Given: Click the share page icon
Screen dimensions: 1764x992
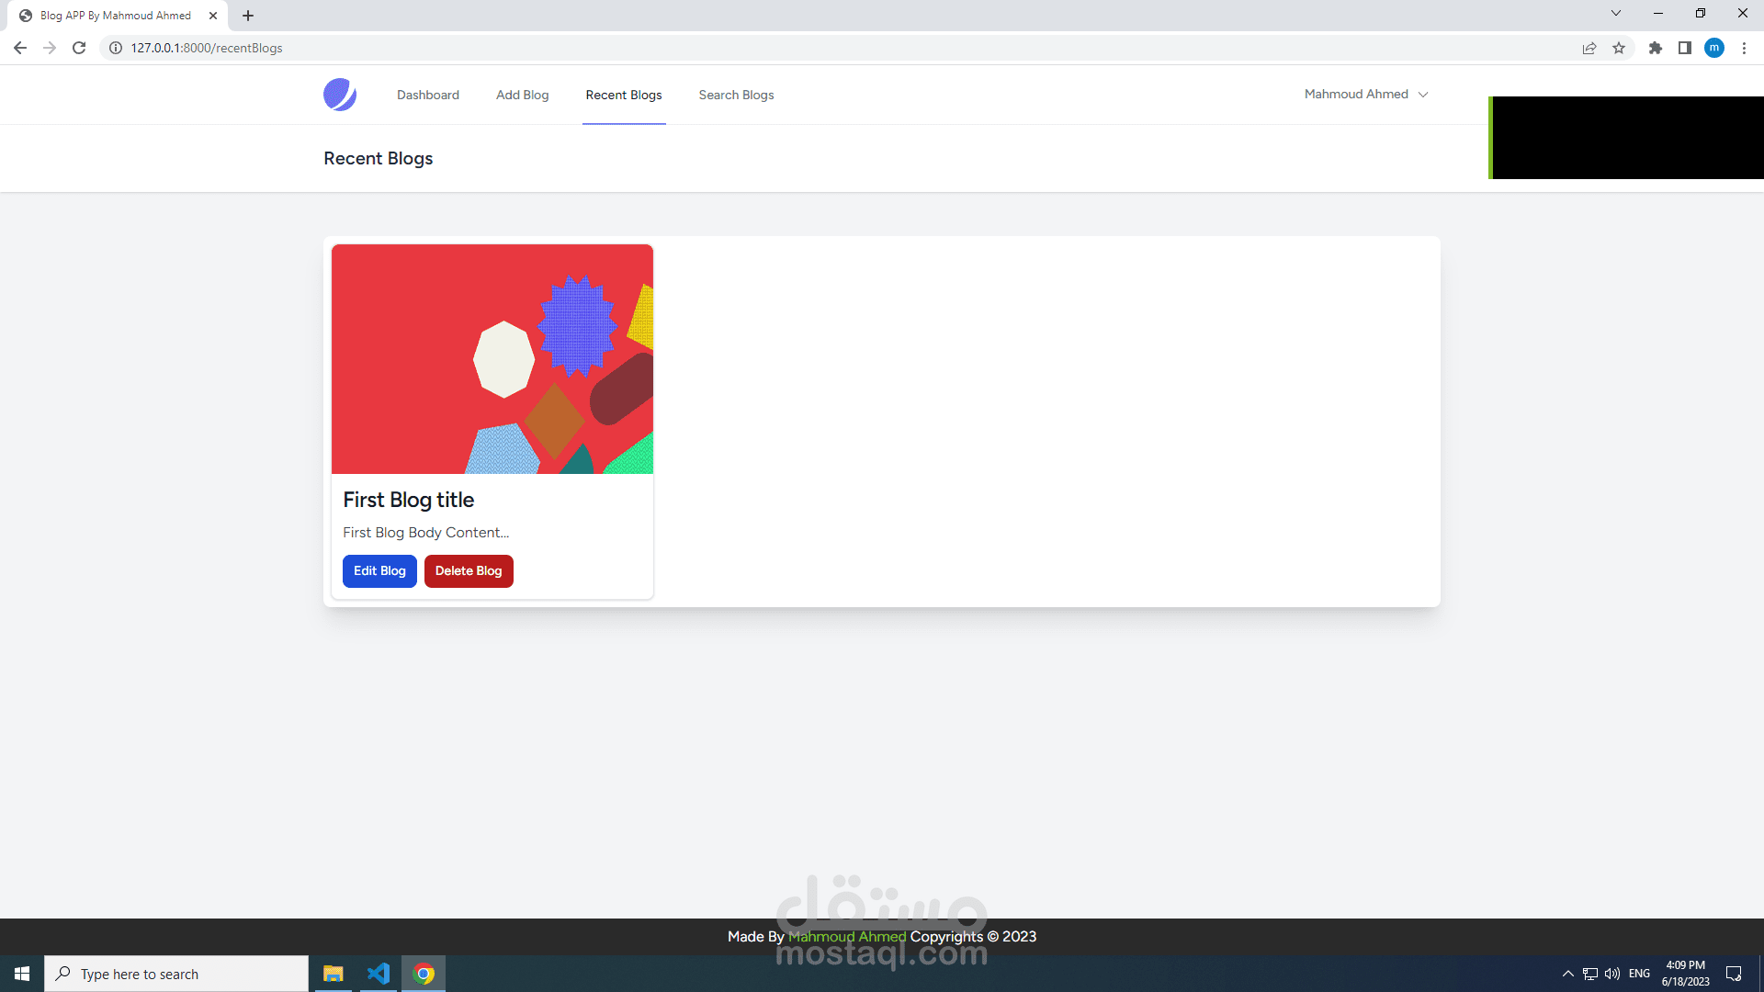Looking at the screenshot, I should pos(1589,48).
